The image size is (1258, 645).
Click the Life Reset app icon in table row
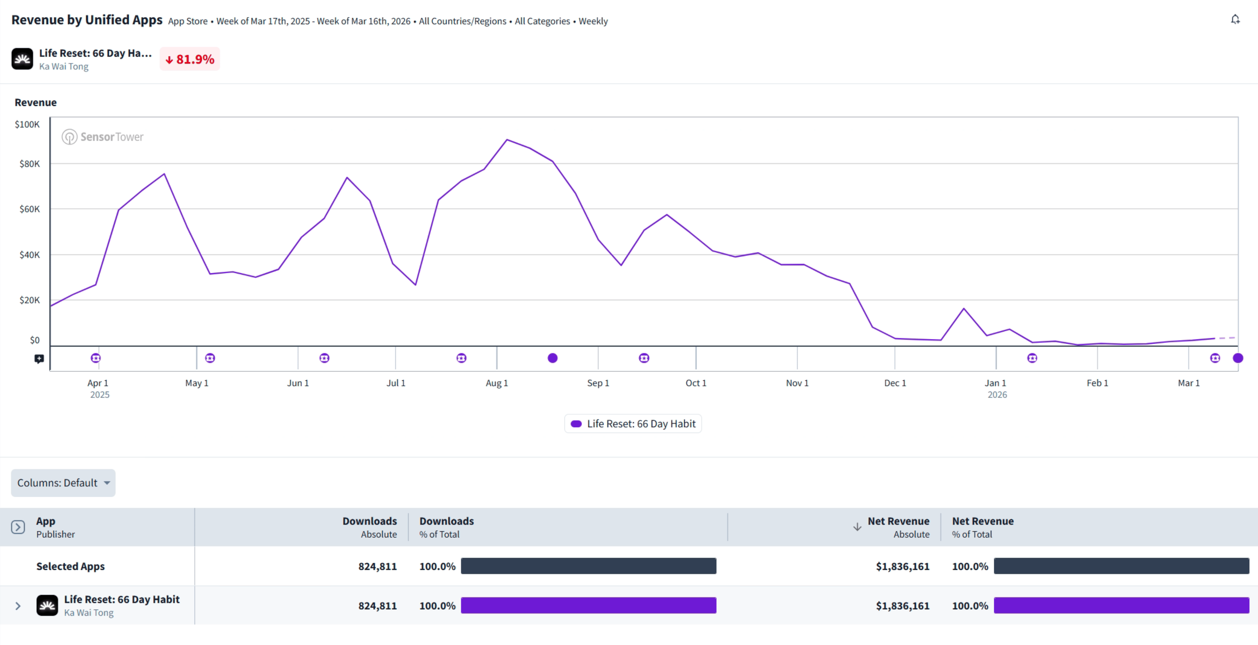pos(47,605)
